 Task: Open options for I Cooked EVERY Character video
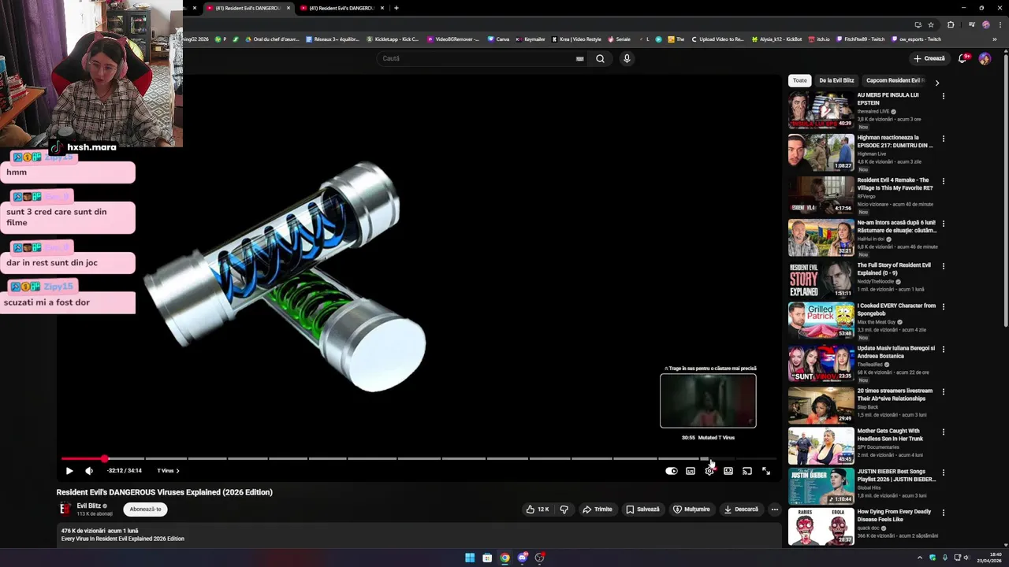point(944,307)
